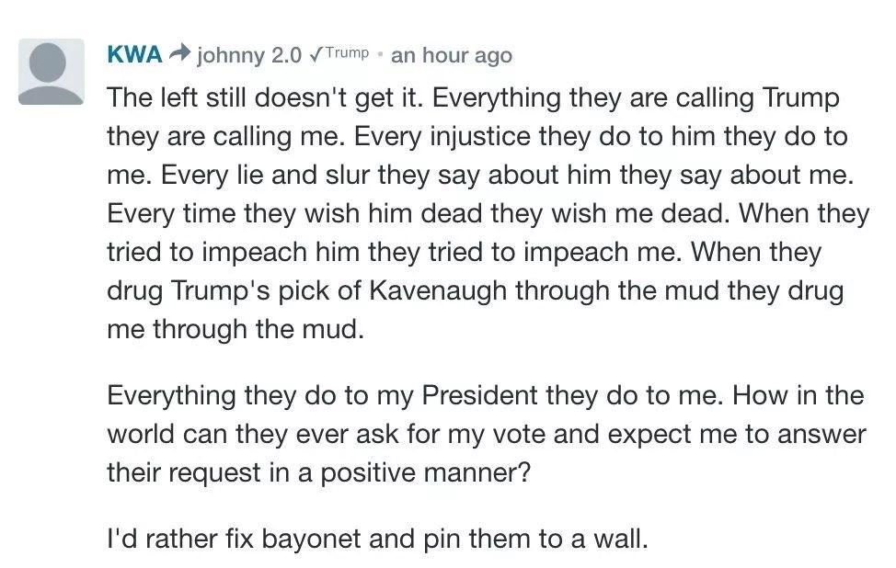Viewport: 896px width, 568px height.
Task: Open the johnny 2.0 profile link
Action: point(249,55)
